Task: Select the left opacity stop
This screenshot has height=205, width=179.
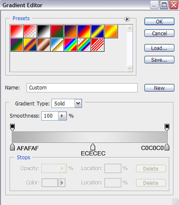Action: [12, 127]
